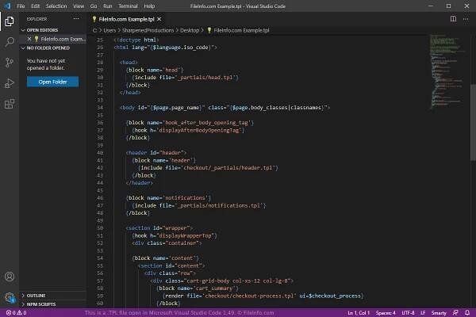Open the Go menu
Image resolution: width=476 pixels, height=317 pixels.
point(94,6)
